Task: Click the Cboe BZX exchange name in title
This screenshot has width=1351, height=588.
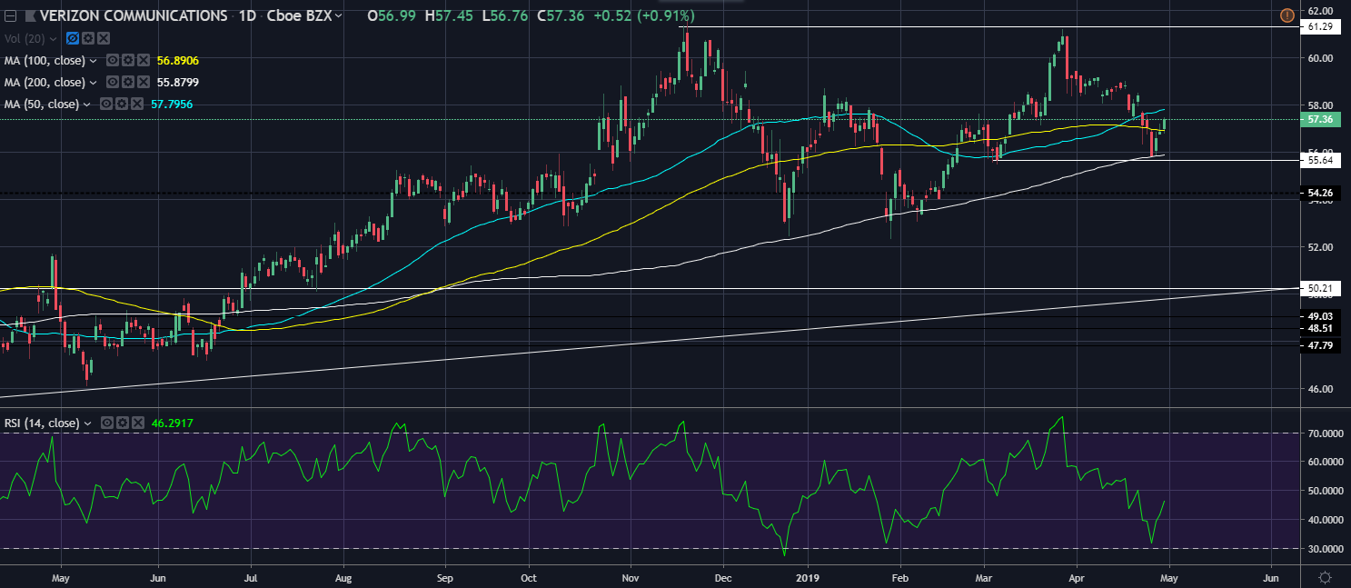Action: tap(302, 15)
